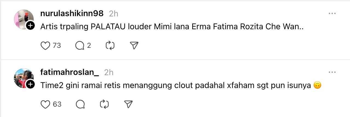Reply to the fatimahroslan_ post
350x117 pixels.
coord(80,104)
